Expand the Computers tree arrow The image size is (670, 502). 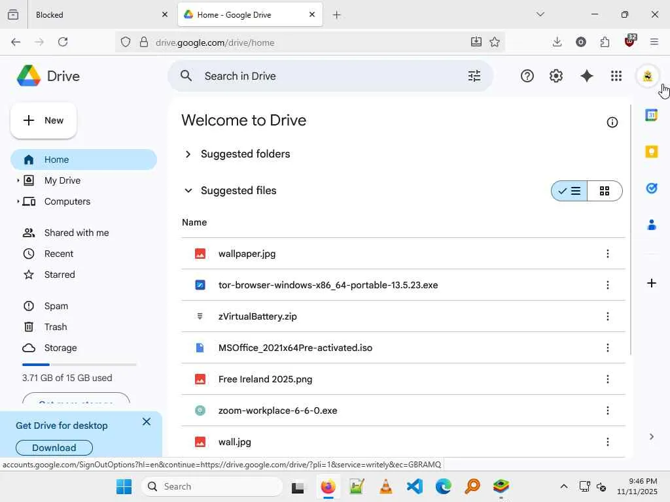point(18,201)
